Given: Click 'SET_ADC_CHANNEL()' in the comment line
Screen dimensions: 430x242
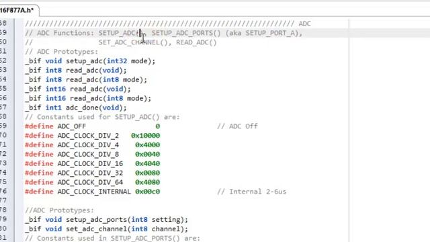Looking at the screenshot, I should [133, 42].
